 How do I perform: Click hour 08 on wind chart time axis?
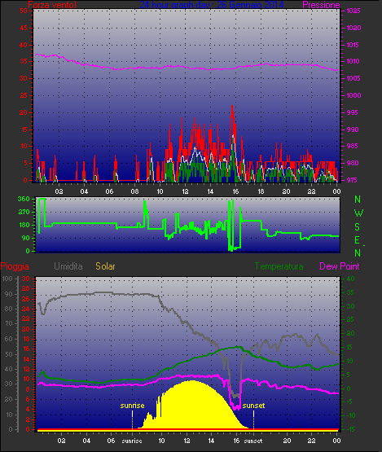pos(134,191)
